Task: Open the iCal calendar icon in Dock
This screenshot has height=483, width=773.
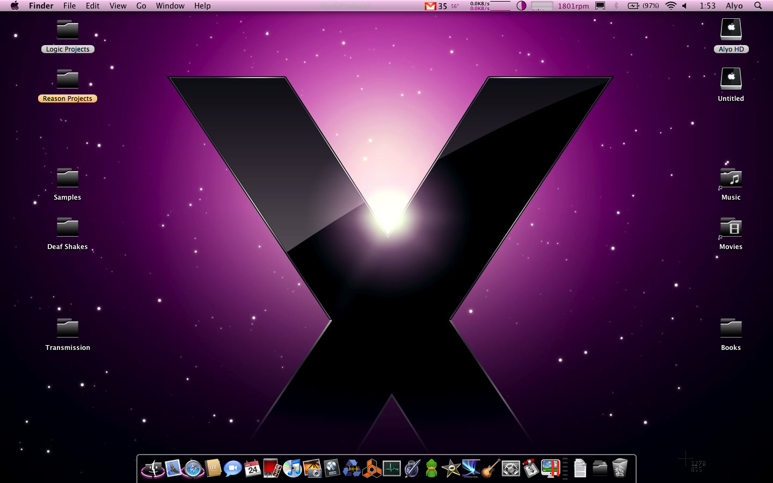Action: point(252,469)
